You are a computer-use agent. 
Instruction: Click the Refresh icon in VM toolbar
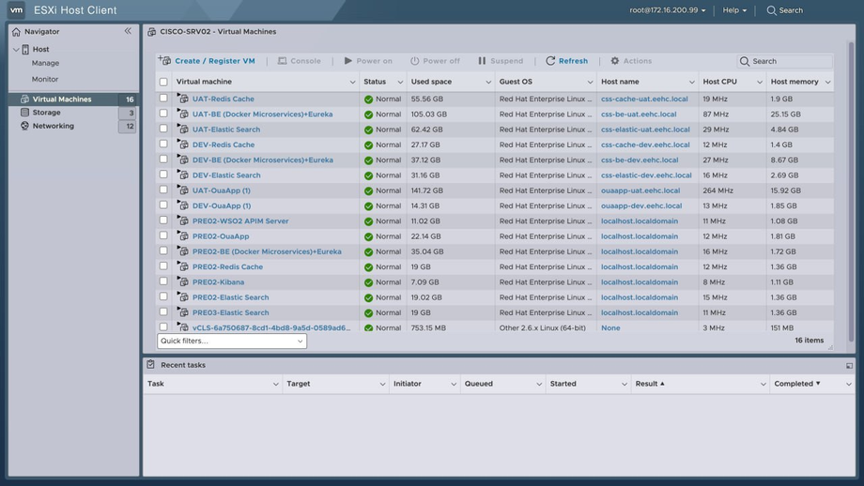550,61
